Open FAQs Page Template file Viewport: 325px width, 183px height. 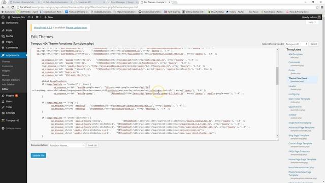tap(299, 151)
